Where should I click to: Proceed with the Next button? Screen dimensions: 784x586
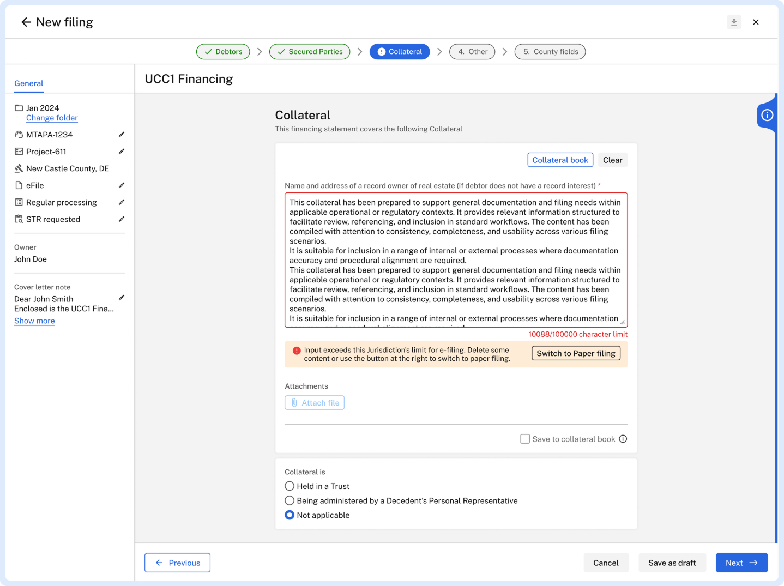coord(741,563)
